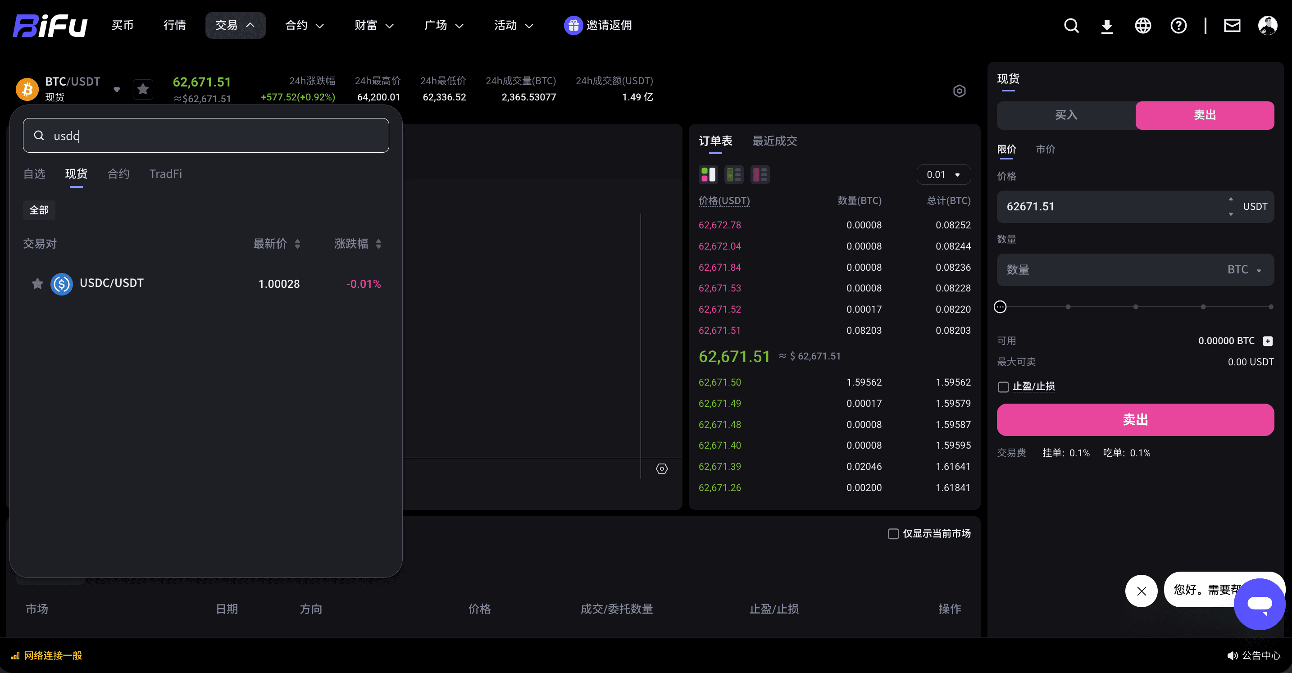Viewport: 1292px width, 673px height.
Task: Click the large pink 卖出 submit button
Action: (1135, 420)
